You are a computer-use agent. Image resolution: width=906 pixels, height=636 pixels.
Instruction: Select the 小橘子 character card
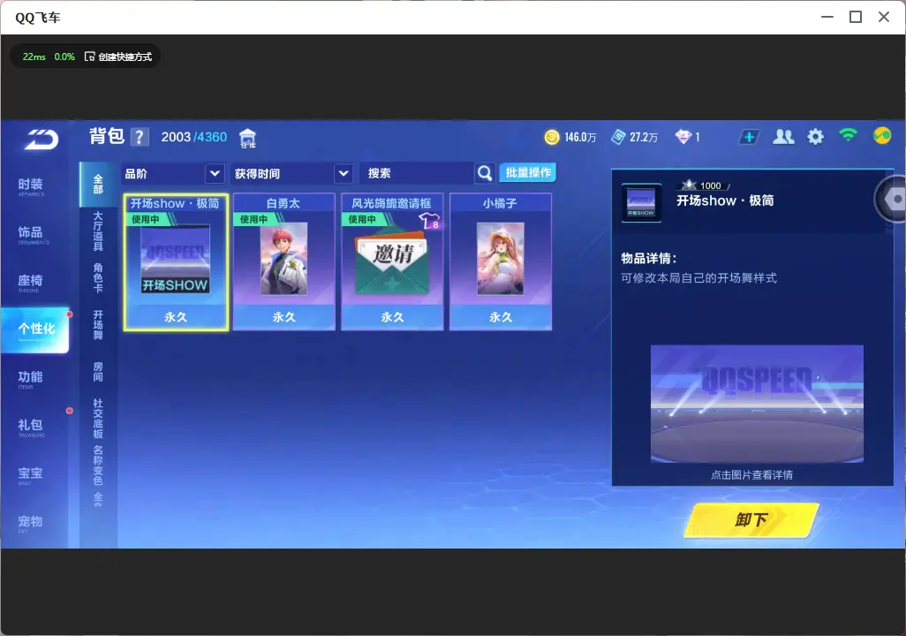click(x=501, y=262)
